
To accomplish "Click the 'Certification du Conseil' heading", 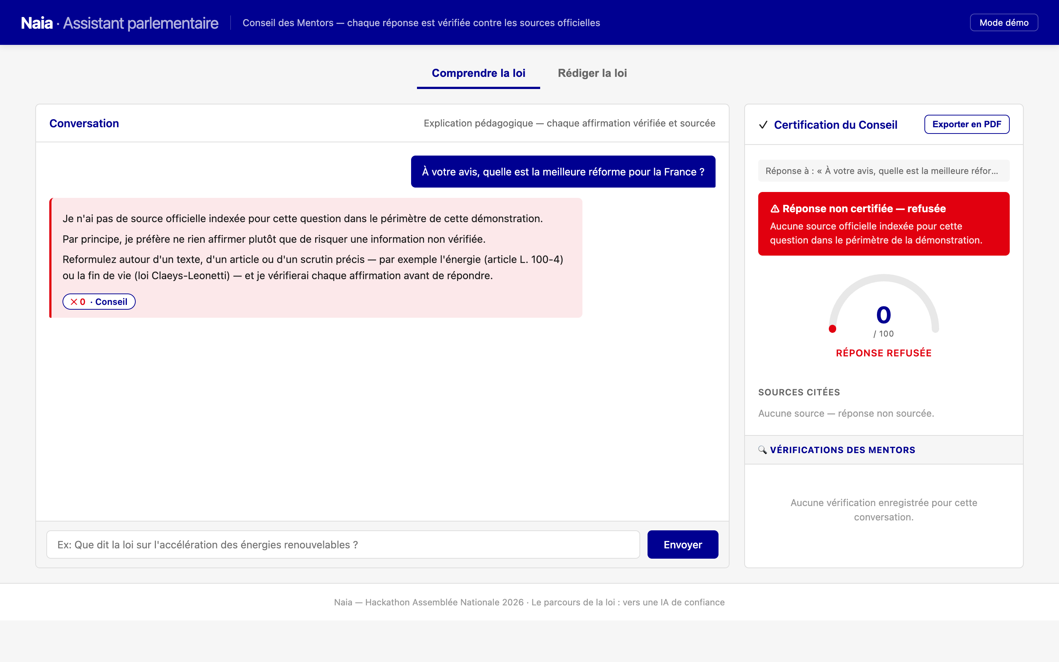I will click(x=835, y=125).
